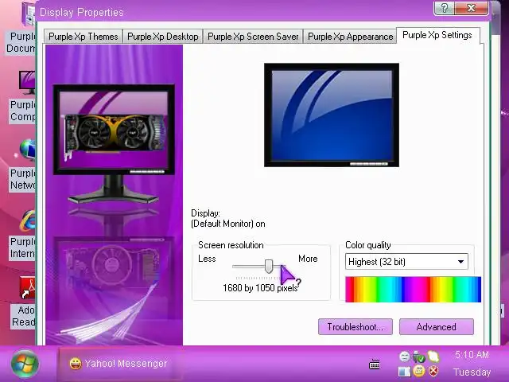Click the Display Properties title bar text
This screenshot has width=509, height=382.
[81, 13]
